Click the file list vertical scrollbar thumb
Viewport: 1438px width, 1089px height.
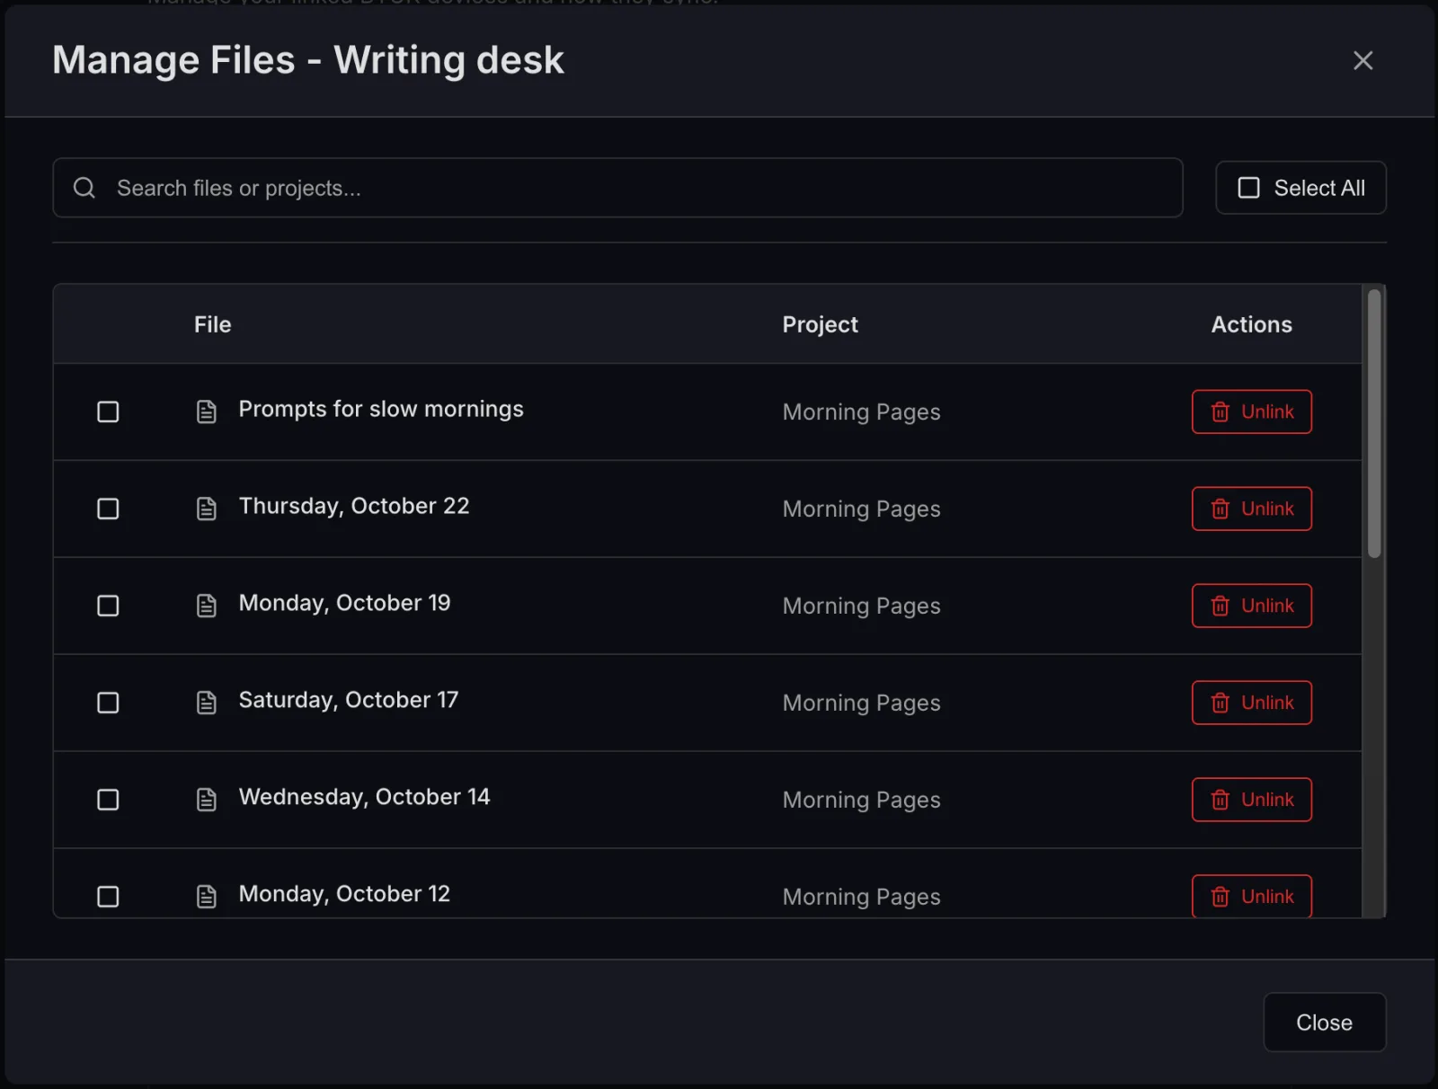(1374, 423)
